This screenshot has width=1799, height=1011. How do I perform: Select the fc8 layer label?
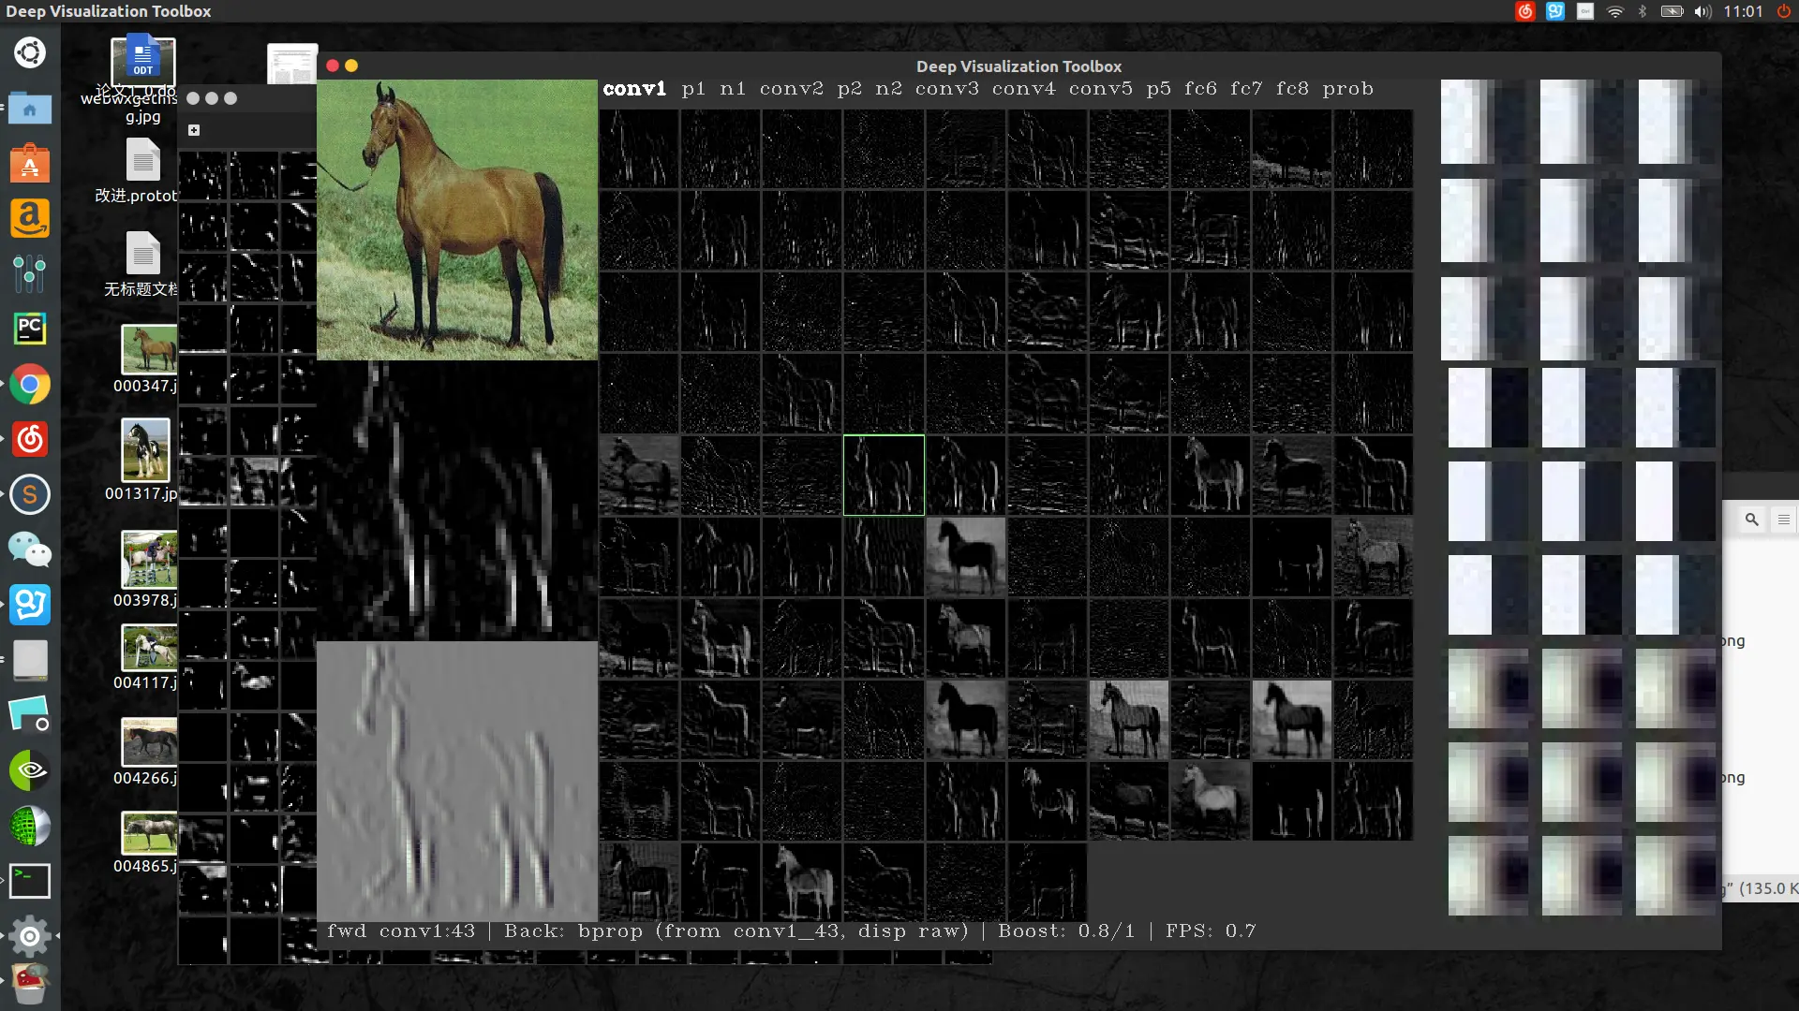pos(1291,89)
